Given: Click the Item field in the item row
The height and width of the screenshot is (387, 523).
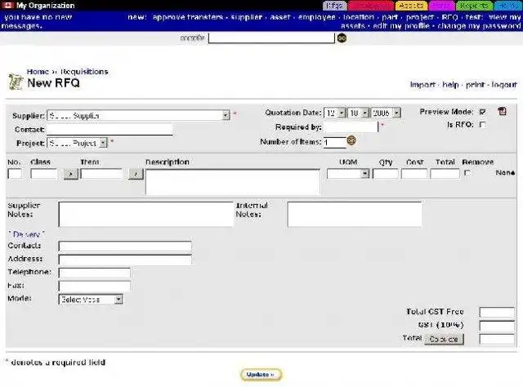Looking at the screenshot, I should coord(101,174).
